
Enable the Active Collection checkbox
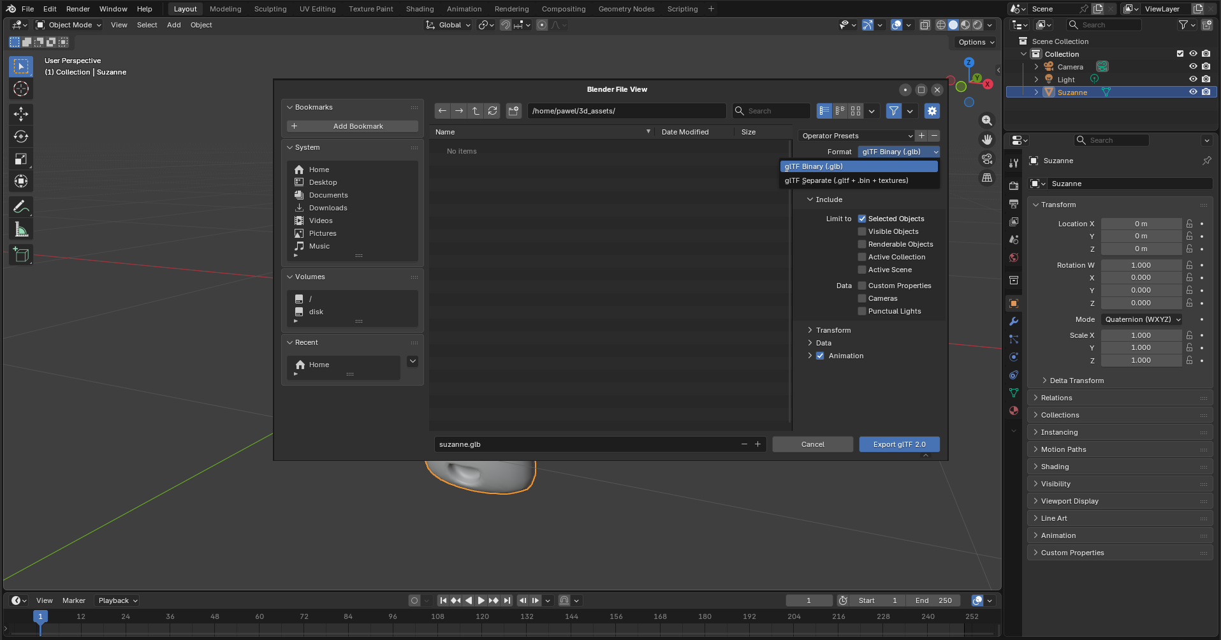pos(862,257)
